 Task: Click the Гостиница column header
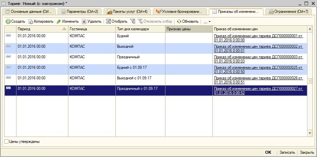[92, 29]
